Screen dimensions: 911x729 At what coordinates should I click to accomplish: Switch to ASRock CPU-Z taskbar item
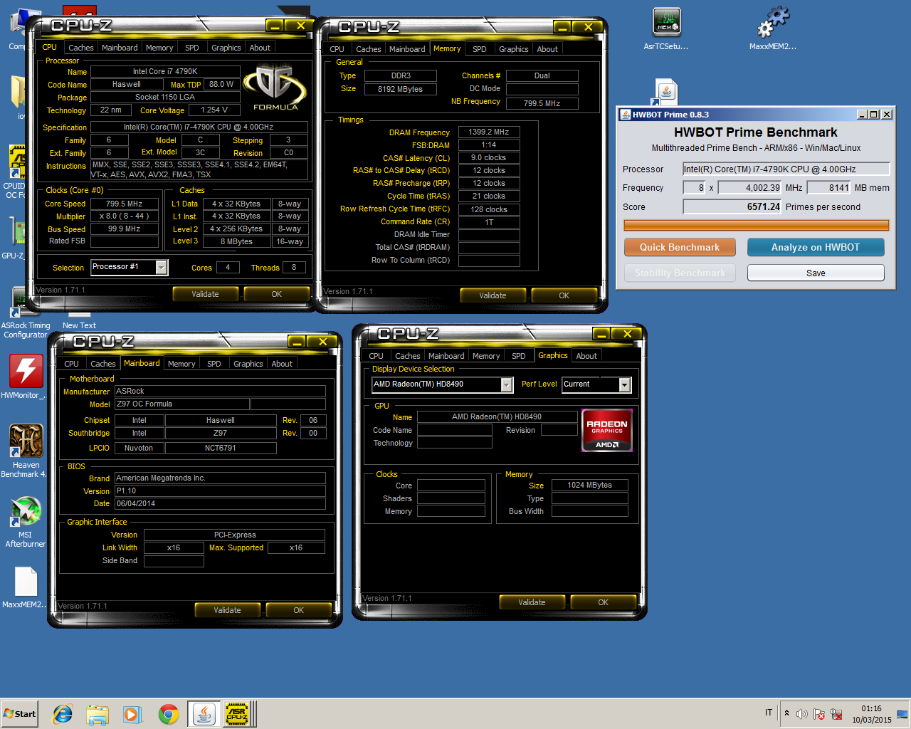(237, 714)
